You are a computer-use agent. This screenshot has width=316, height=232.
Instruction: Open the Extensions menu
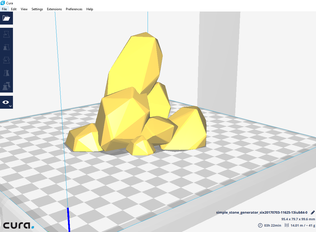pos(54,9)
